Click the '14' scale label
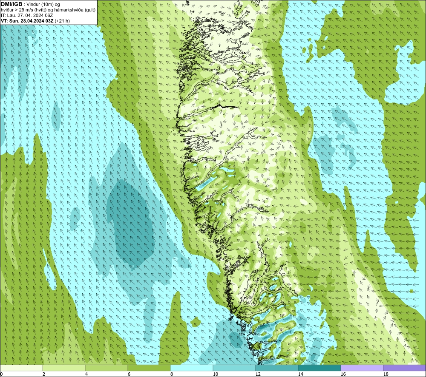 point(300,374)
